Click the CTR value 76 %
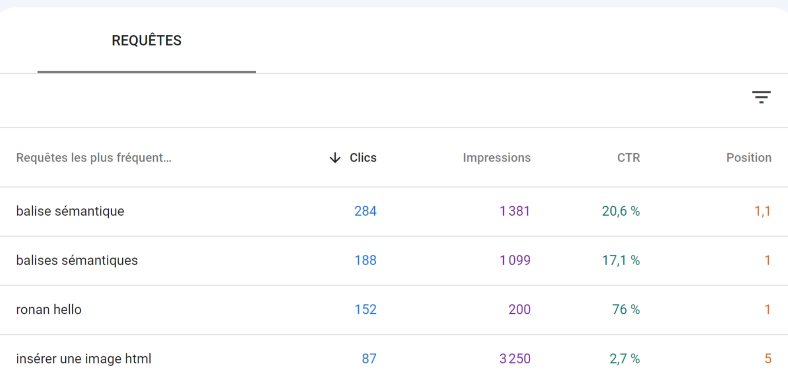 (x=625, y=309)
